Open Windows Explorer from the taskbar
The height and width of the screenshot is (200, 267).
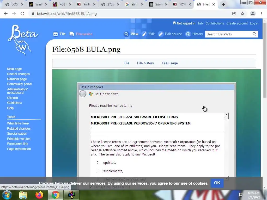23,195
